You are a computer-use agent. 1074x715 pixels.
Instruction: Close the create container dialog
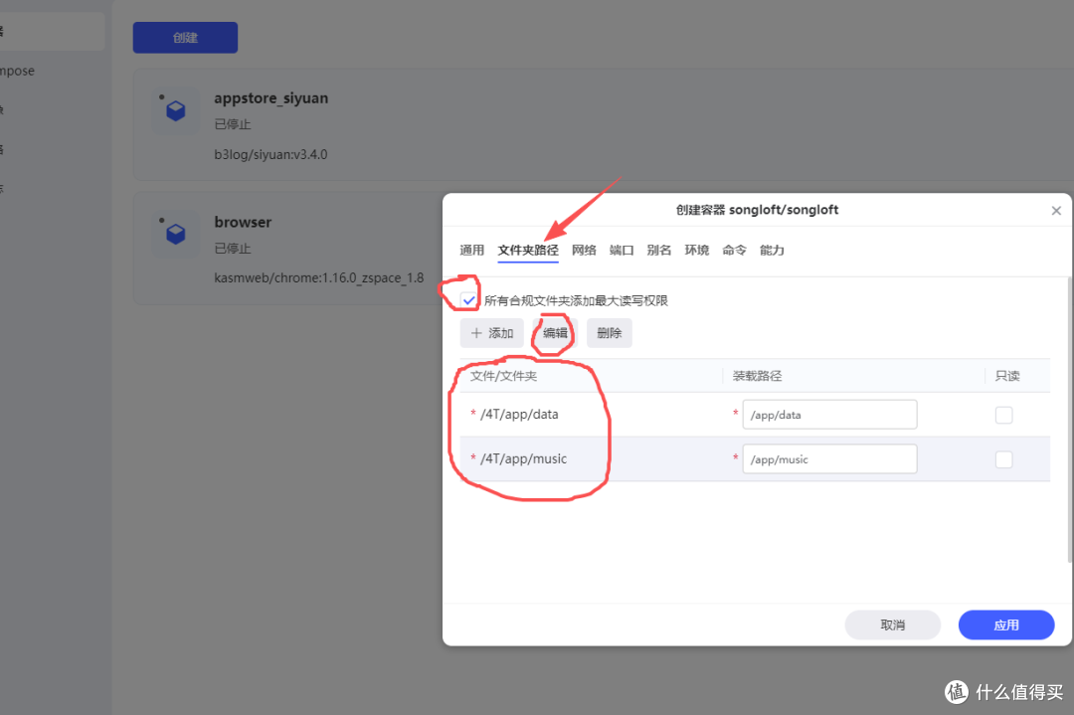click(x=1056, y=210)
